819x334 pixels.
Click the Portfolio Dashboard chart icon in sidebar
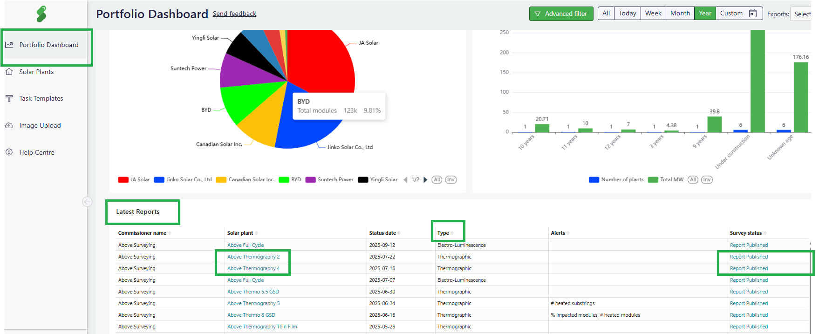click(x=9, y=45)
